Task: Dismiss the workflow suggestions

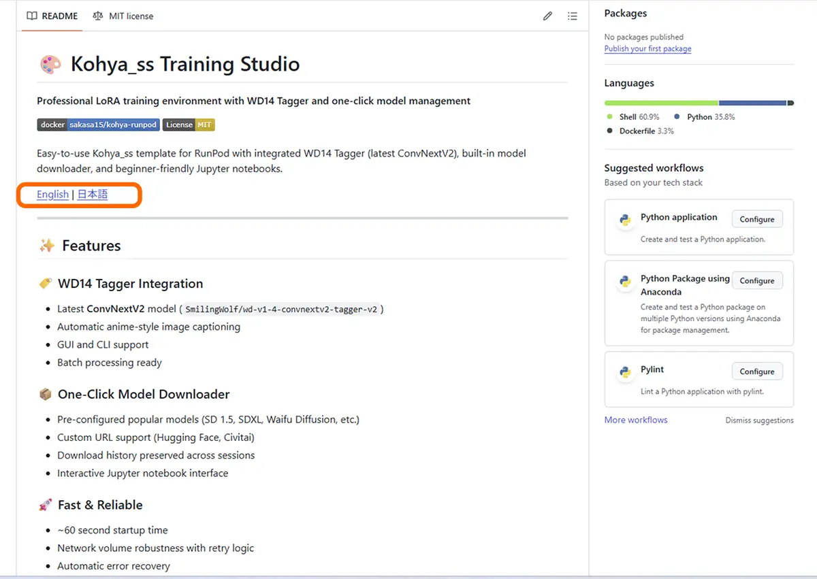Action: point(759,420)
